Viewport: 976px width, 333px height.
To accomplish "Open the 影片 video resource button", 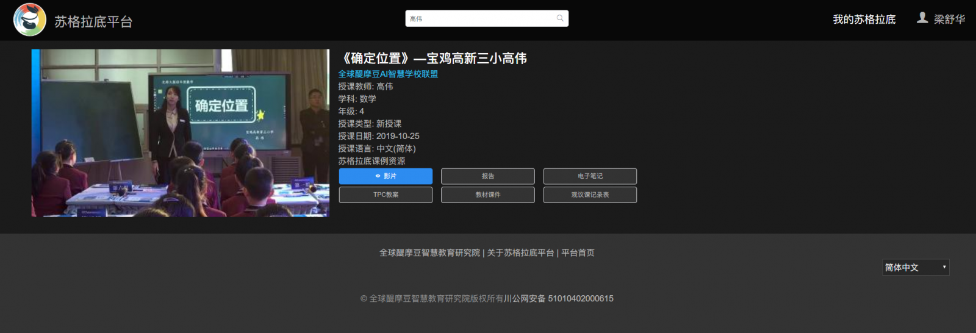I will pyautogui.click(x=386, y=176).
